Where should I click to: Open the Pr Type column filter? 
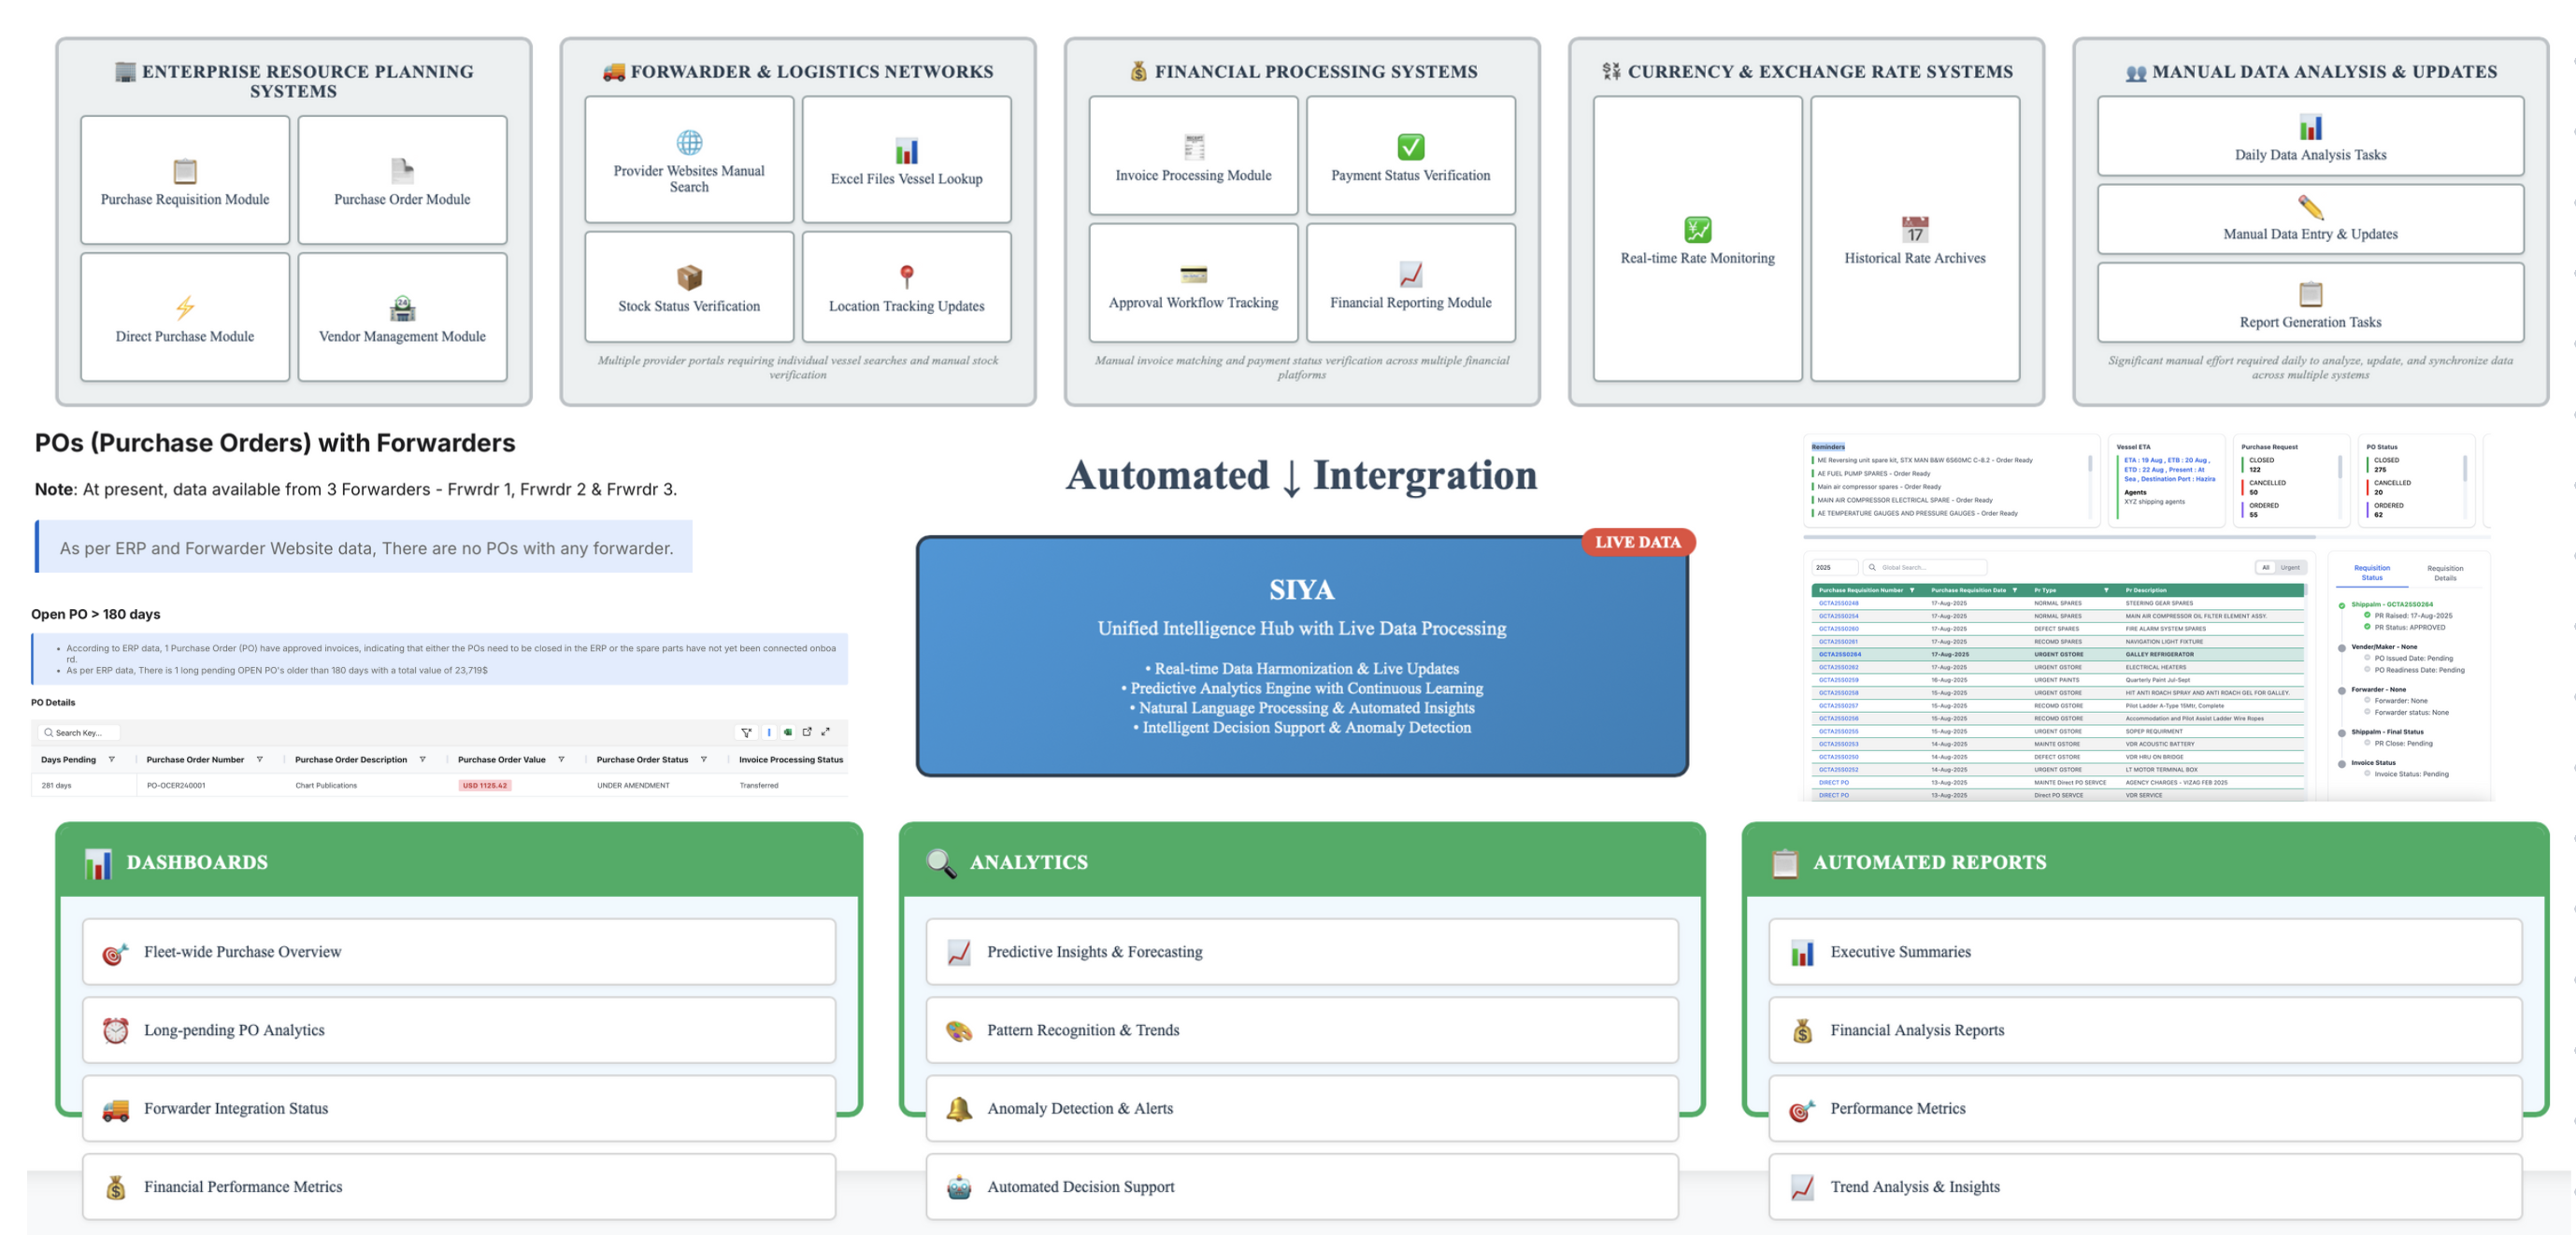[2106, 590]
